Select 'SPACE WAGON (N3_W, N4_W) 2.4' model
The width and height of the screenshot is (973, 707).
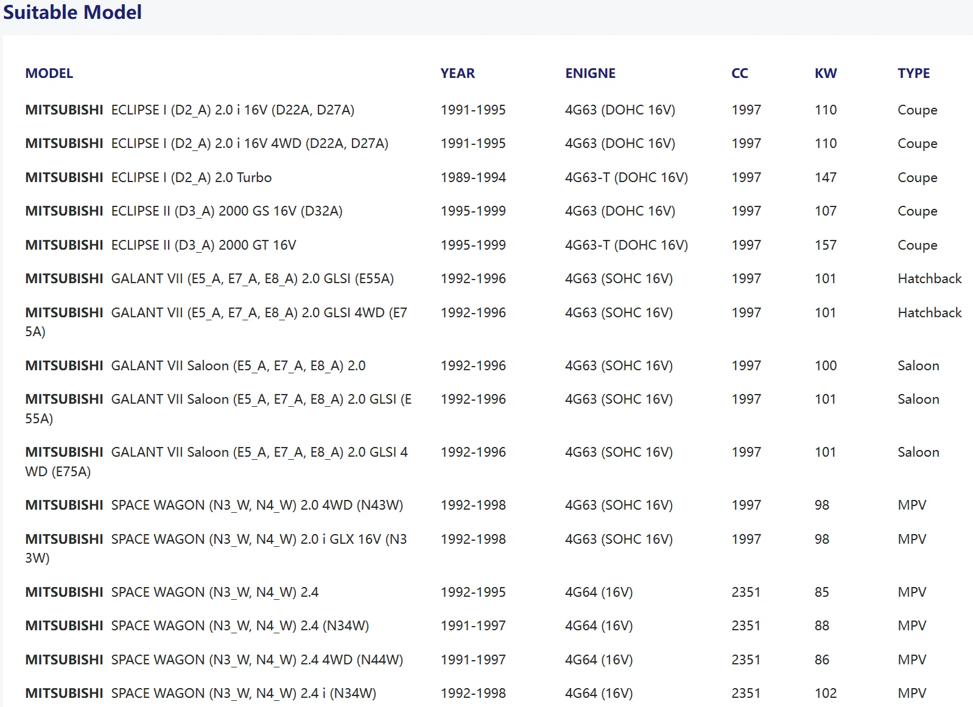click(172, 592)
